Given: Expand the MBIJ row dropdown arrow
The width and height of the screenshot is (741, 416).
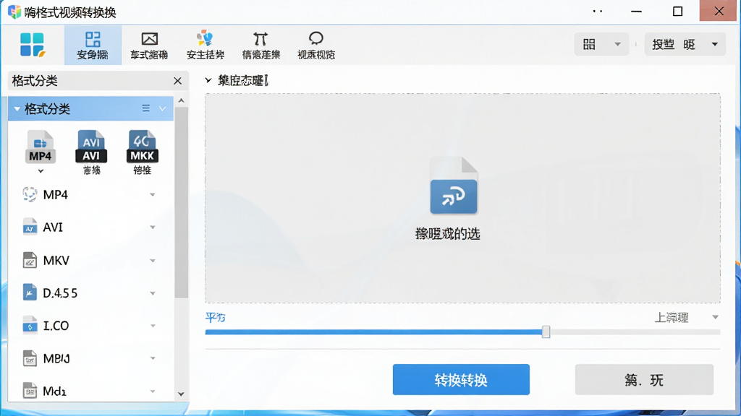Looking at the screenshot, I should pos(153,358).
